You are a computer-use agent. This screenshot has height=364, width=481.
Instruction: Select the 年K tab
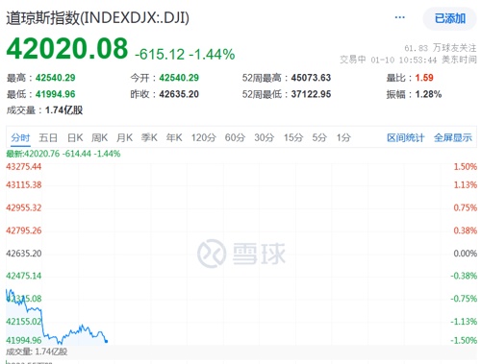click(x=174, y=137)
